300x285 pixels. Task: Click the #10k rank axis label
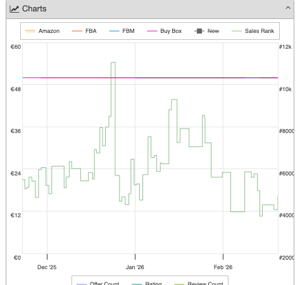(285, 89)
